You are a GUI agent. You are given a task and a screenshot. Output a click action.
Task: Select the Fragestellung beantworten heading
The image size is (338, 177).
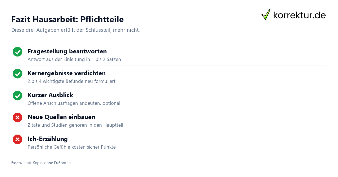click(x=67, y=51)
